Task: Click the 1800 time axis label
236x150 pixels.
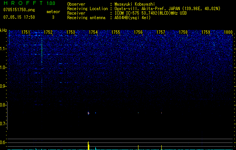Action: 228,32
